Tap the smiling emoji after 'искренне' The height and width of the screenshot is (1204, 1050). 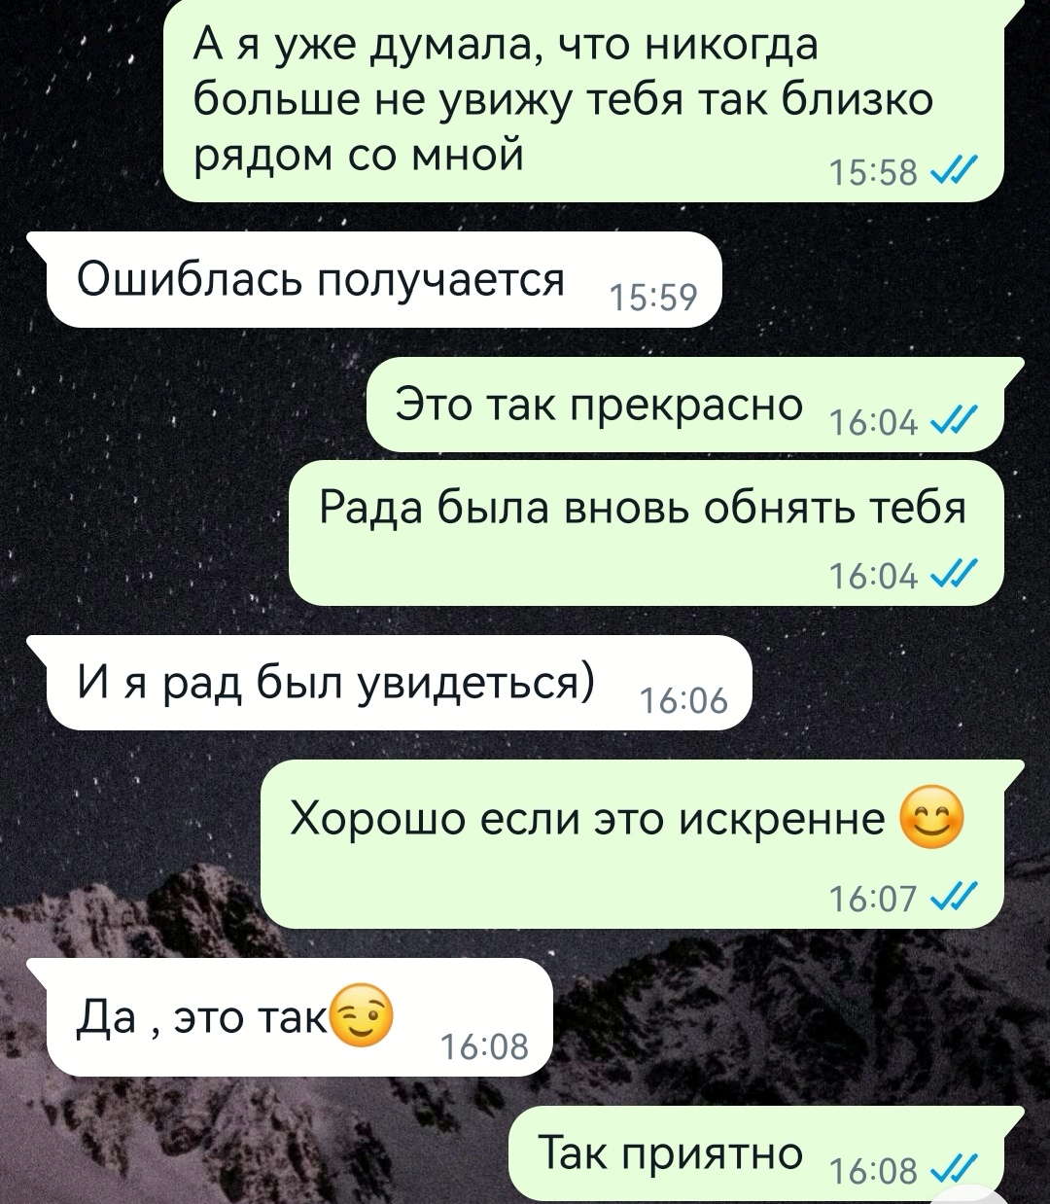pyautogui.click(x=932, y=821)
